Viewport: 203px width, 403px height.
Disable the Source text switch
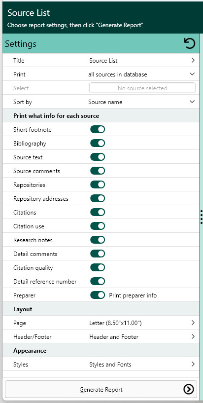point(98,157)
